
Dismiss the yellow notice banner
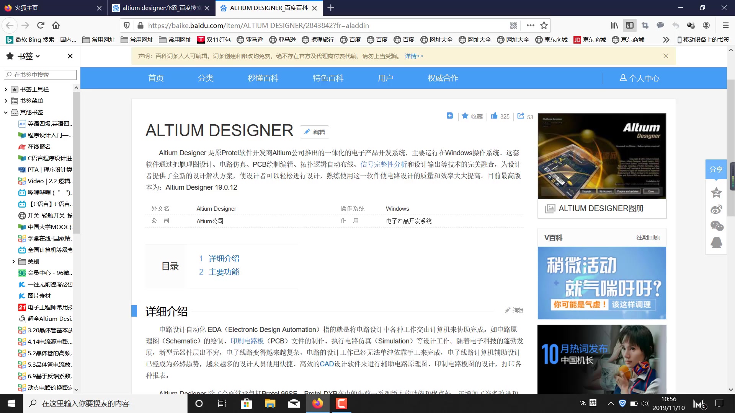coord(666,56)
